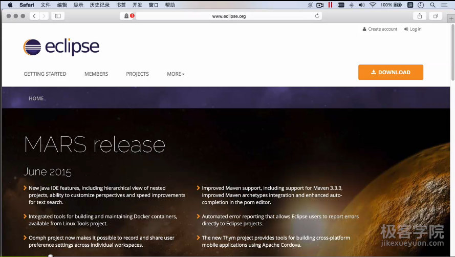Toggle the Safari sidebar button
The height and width of the screenshot is (257, 455).
58,16
